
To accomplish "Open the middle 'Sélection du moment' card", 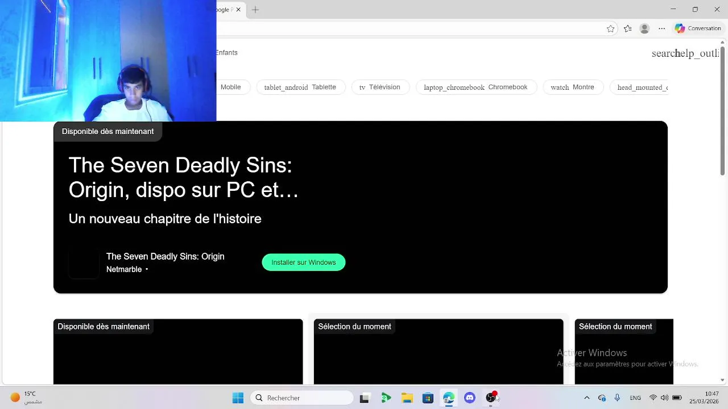I will click(439, 352).
